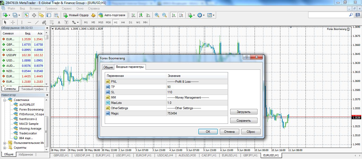This screenshot has width=362, height=159.
Task: Select the TradeLocator expert advisor
Action: click(28, 133)
